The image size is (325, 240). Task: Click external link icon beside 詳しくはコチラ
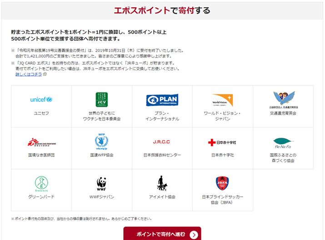45,74
